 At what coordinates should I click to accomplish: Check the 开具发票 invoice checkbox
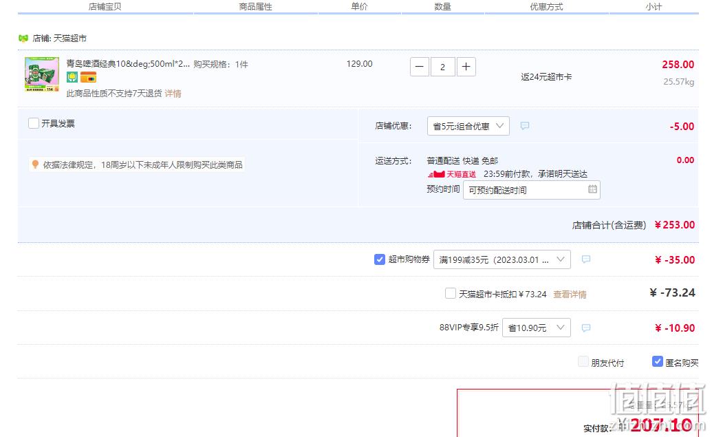[x=34, y=123]
